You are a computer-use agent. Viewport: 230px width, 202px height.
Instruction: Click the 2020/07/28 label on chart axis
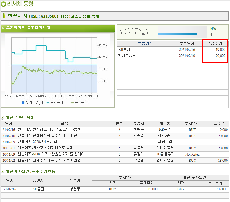click(43, 96)
